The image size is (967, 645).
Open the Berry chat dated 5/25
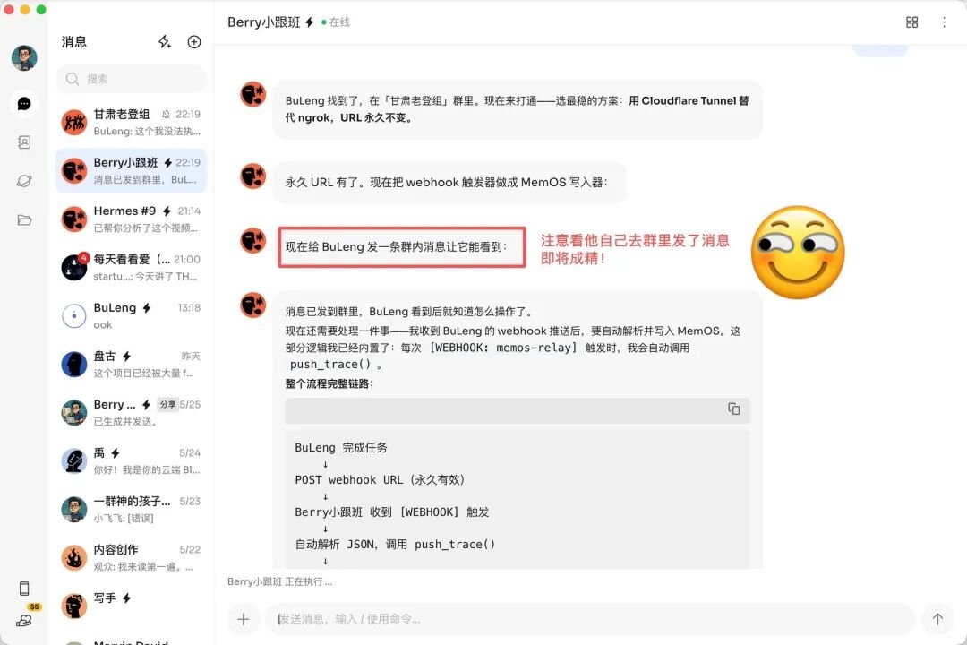132,412
